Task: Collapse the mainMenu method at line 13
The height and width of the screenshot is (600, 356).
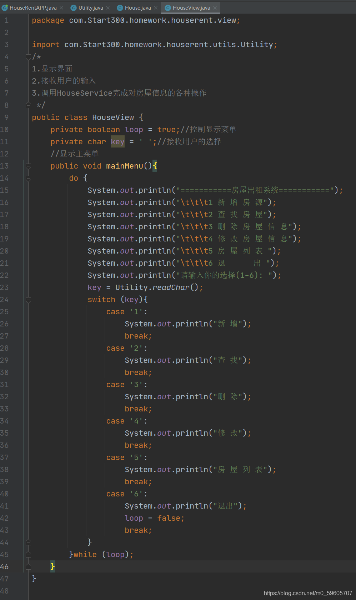Action: tap(28, 166)
